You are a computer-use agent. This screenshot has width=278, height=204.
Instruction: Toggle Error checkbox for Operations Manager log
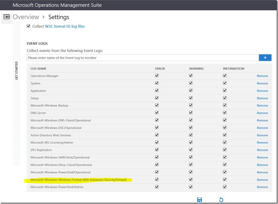click(157, 76)
